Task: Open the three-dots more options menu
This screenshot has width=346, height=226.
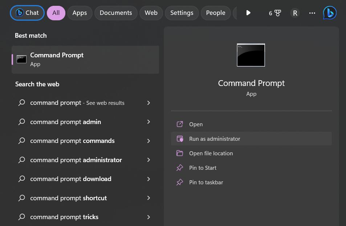Action: [312, 13]
